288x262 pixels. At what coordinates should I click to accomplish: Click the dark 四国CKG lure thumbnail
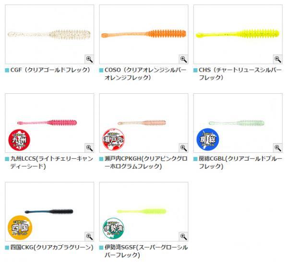[49, 212]
